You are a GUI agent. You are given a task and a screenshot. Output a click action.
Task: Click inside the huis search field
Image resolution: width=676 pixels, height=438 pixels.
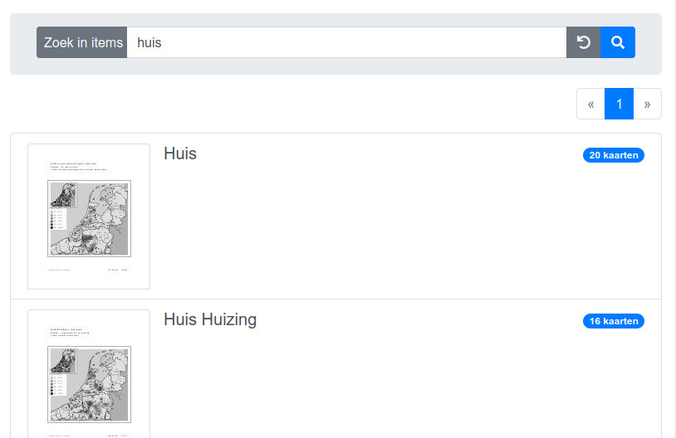(346, 42)
